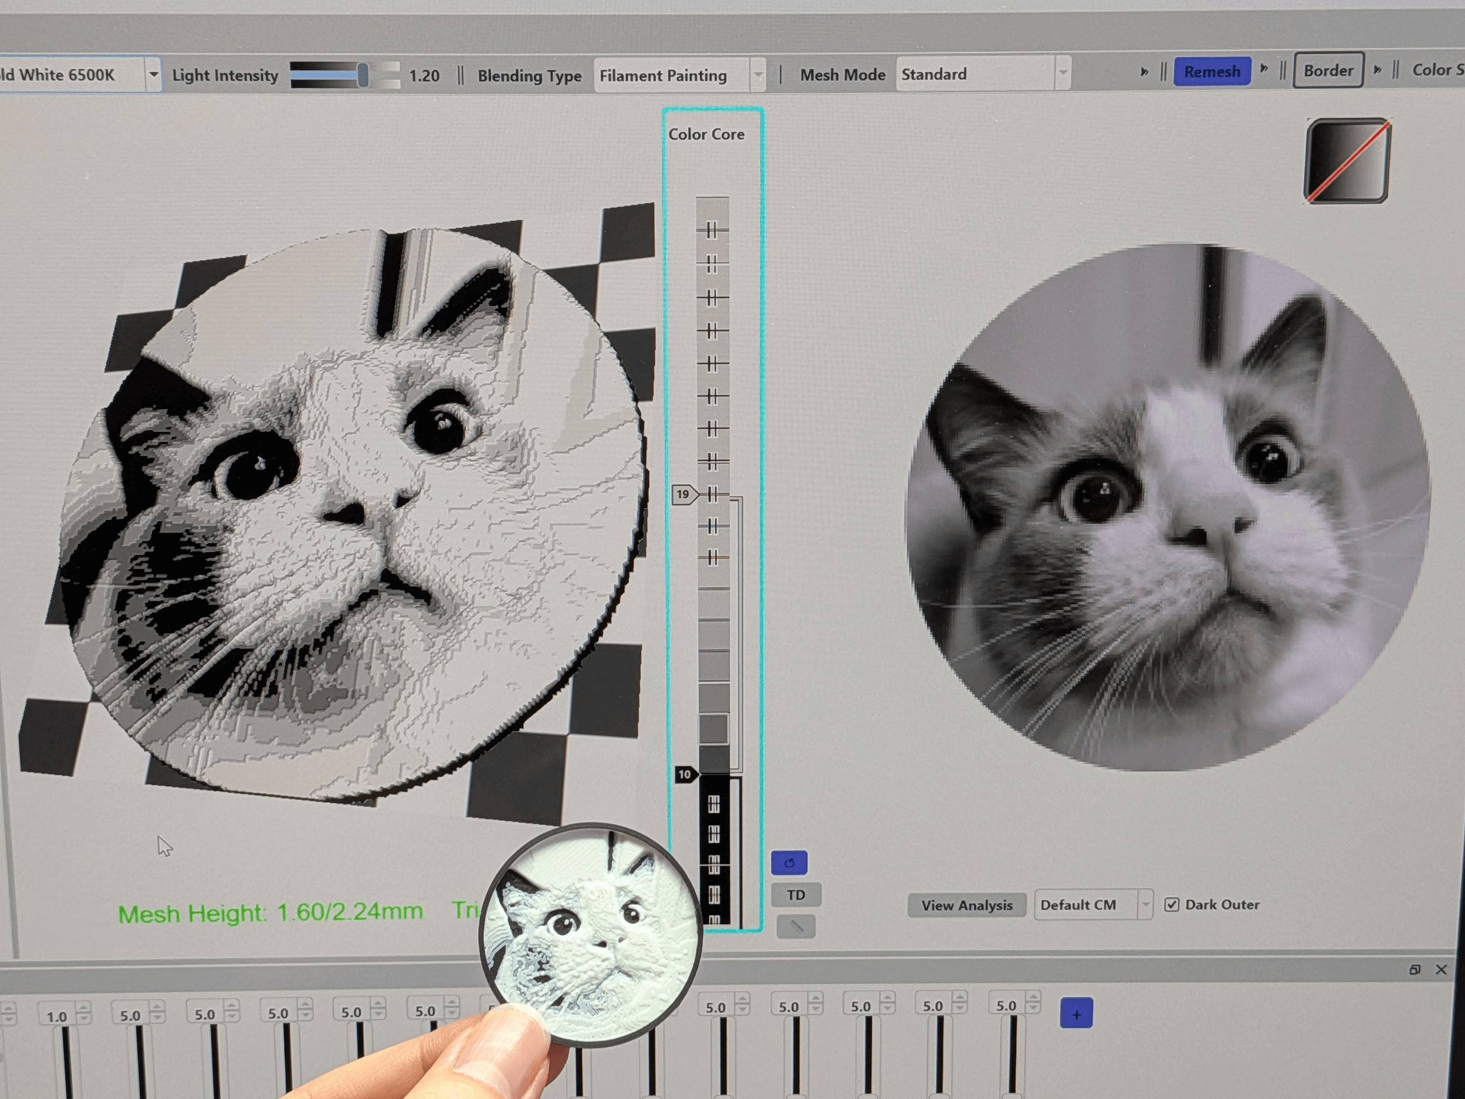Viewport: 1465px width, 1099px height.
Task: Select the layer 19 marker on Color Core
Action: click(684, 494)
